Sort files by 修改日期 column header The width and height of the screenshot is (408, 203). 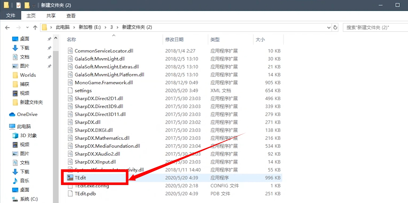(174, 39)
